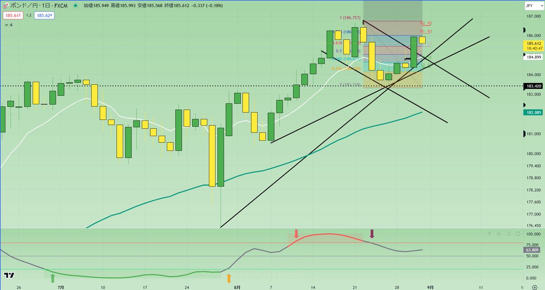The width and height of the screenshot is (545, 290).
Task: Click the teal 182.085 moving average label
Action: coord(533,112)
